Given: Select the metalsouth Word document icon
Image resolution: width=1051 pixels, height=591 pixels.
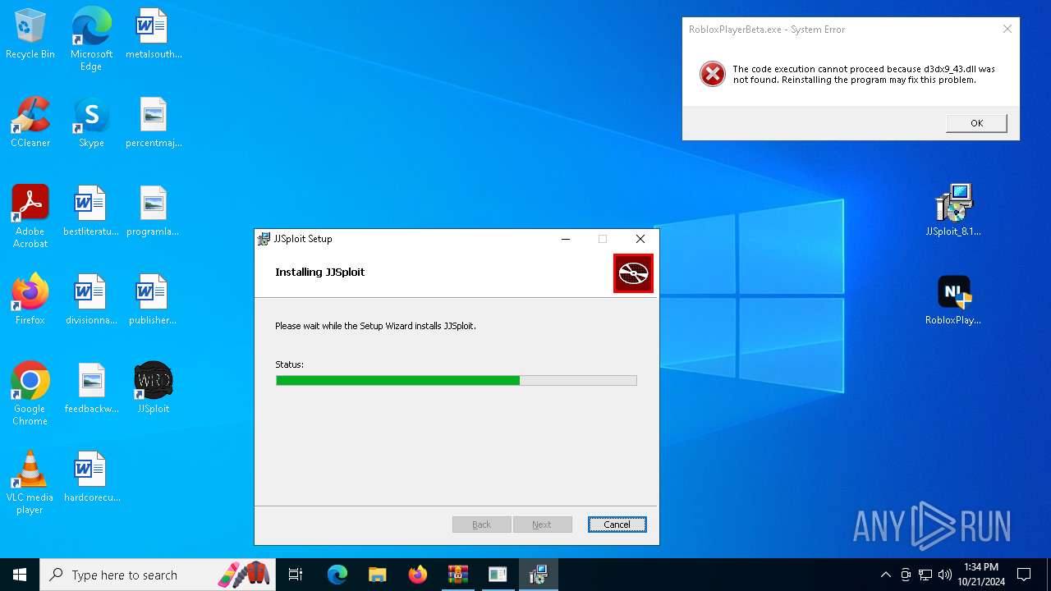Looking at the screenshot, I should [154, 34].
